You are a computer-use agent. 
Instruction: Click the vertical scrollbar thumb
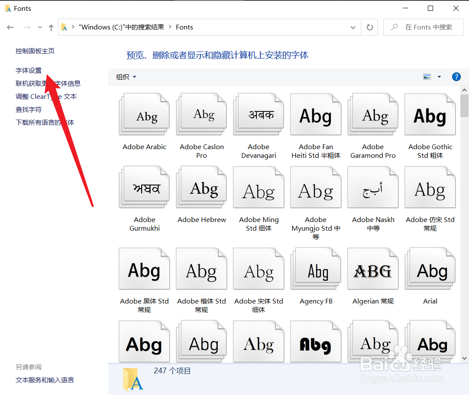point(464,106)
